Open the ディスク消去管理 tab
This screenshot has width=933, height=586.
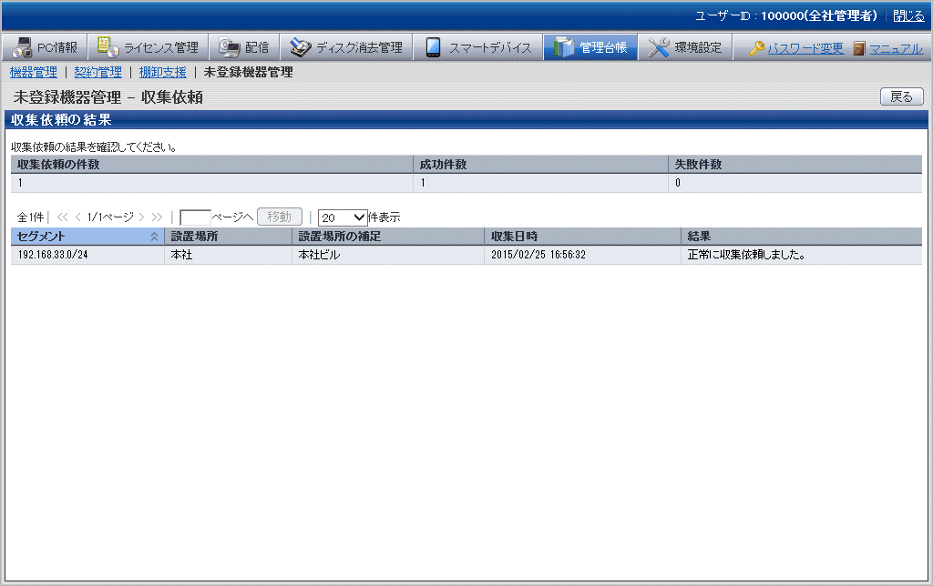[x=346, y=47]
